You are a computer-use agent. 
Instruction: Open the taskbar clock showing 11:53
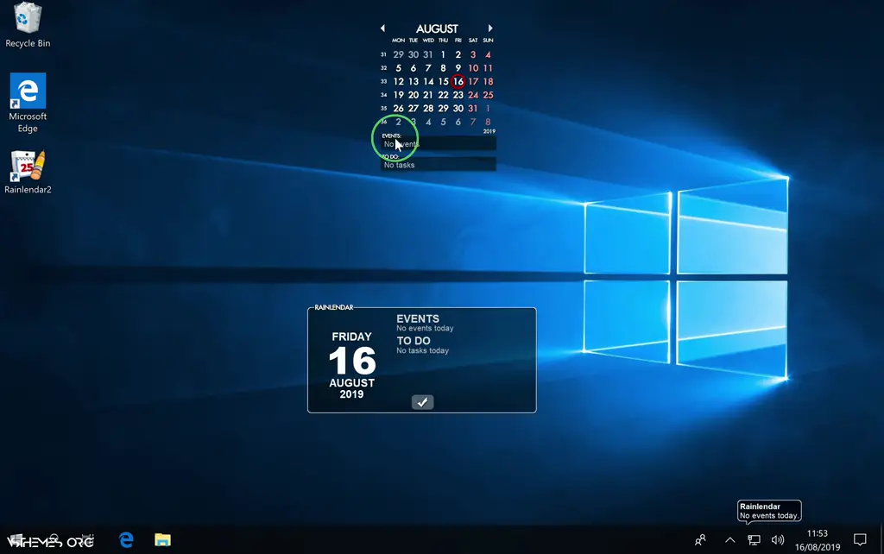[x=817, y=540]
